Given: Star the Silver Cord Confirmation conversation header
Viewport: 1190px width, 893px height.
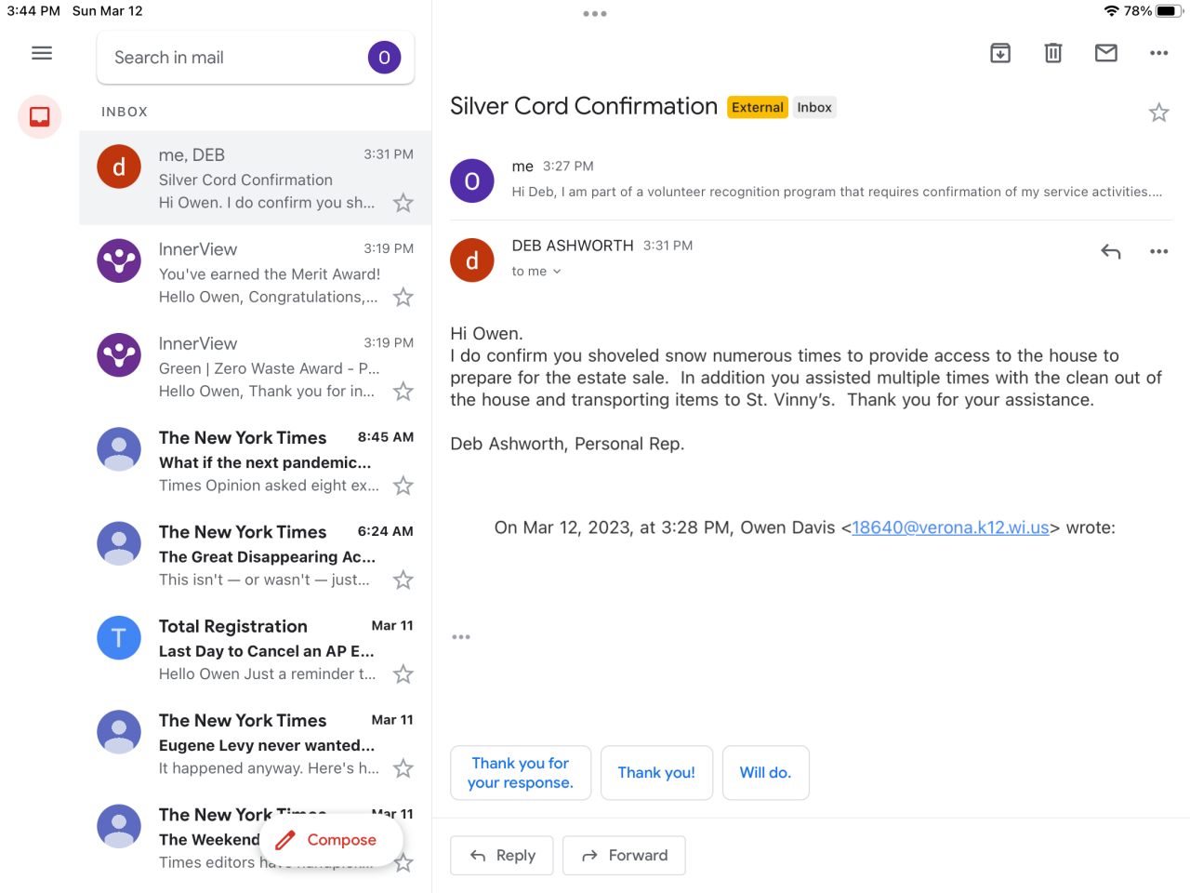Looking at the screenshot, I should click(1158, 113).
